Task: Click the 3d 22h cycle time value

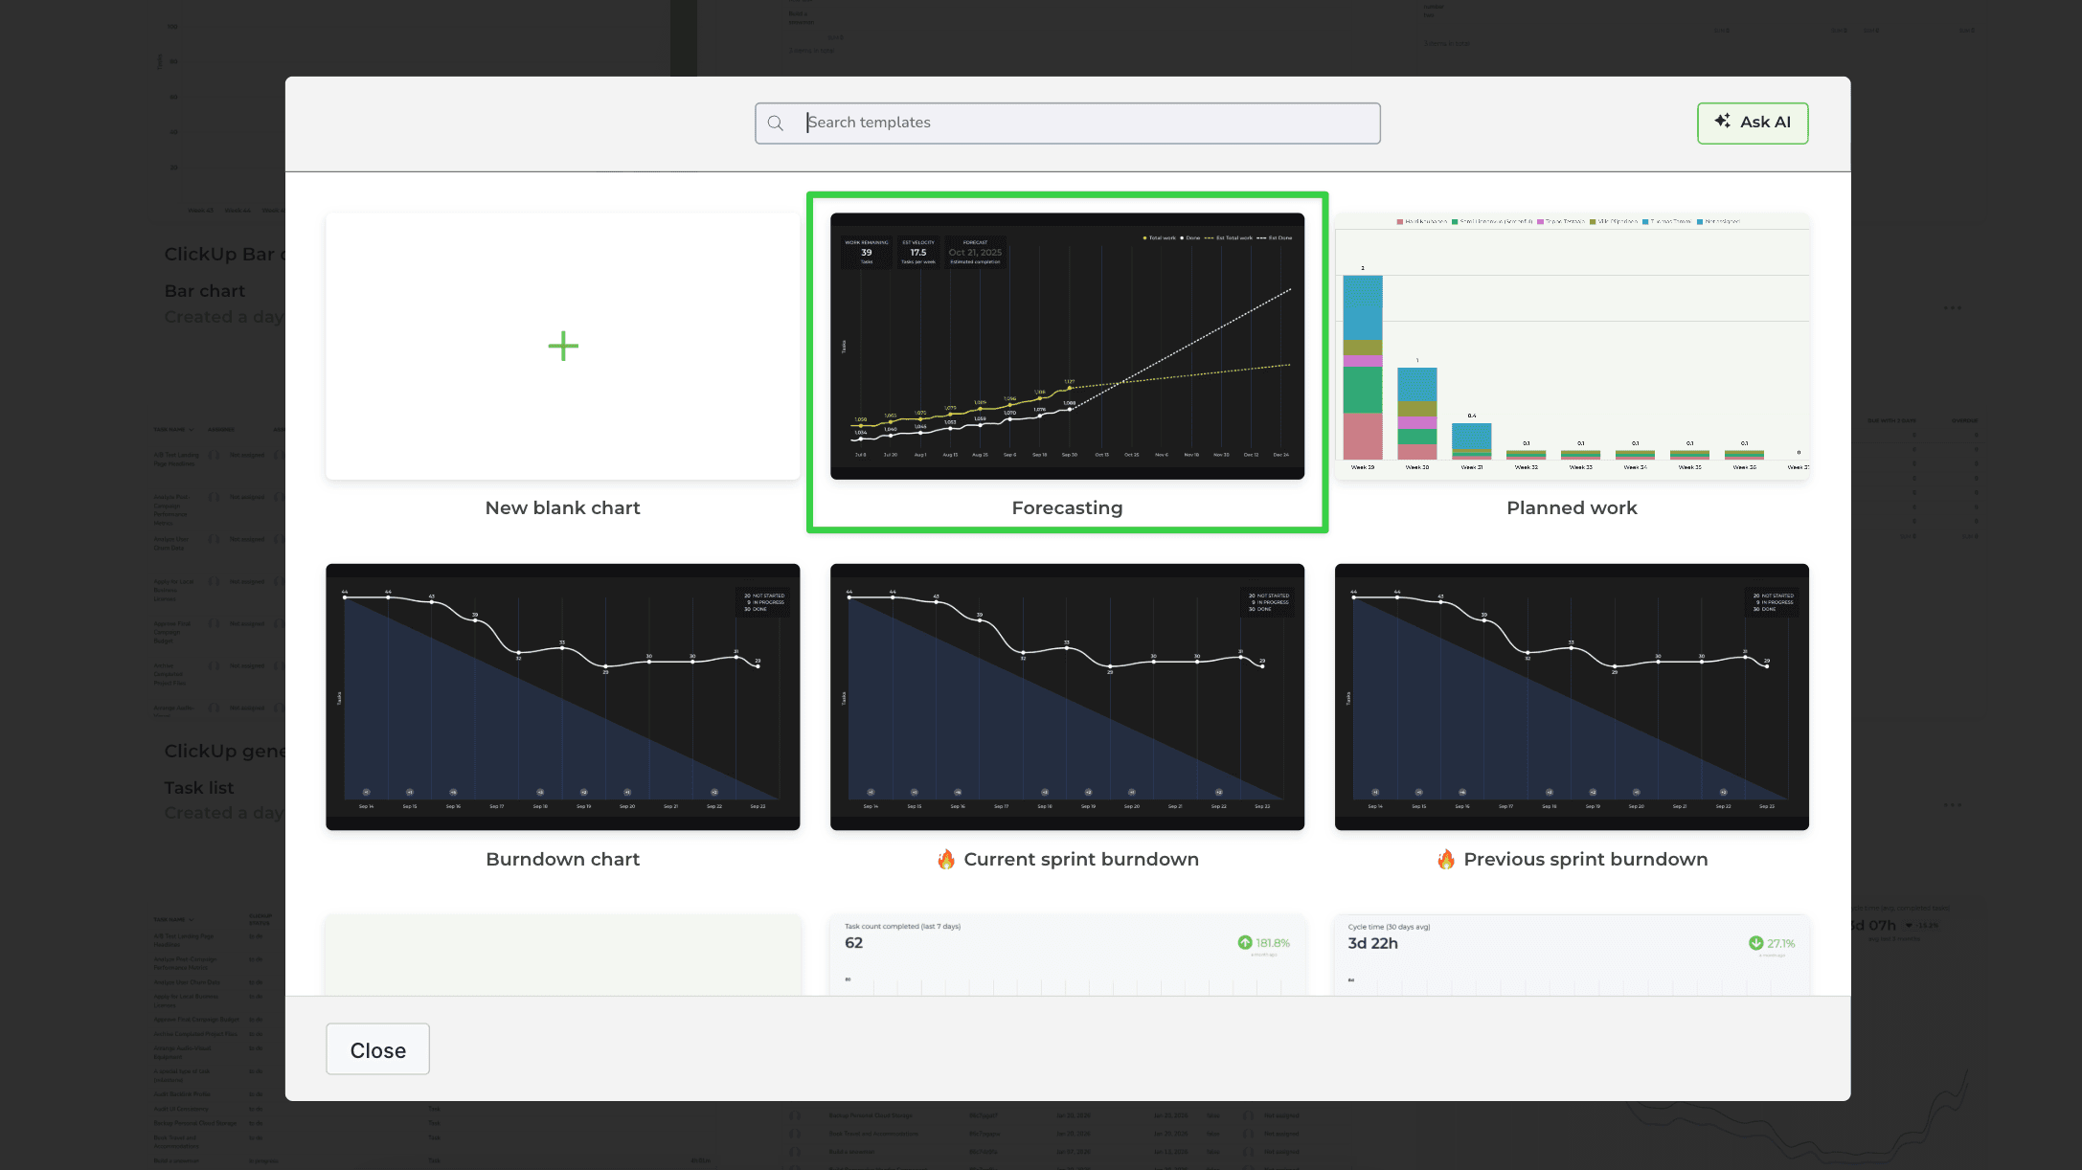Action: point(1373,943)
